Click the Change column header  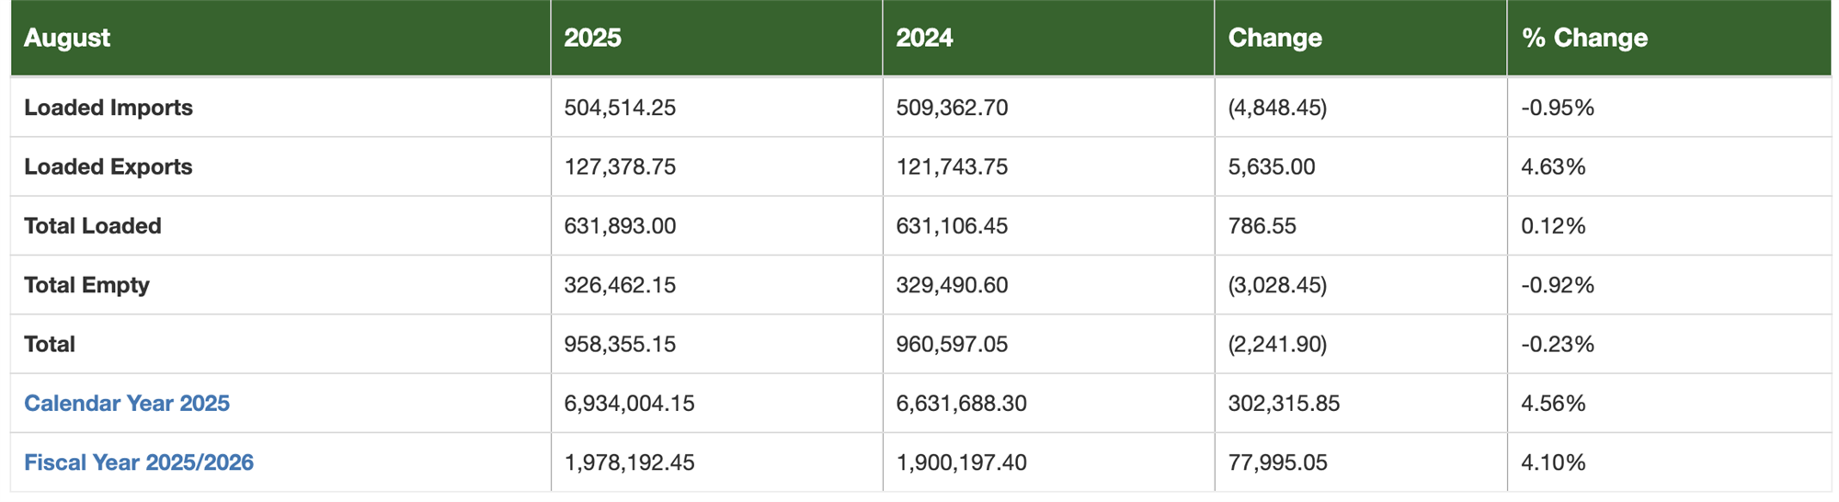tap(1274, 38)
